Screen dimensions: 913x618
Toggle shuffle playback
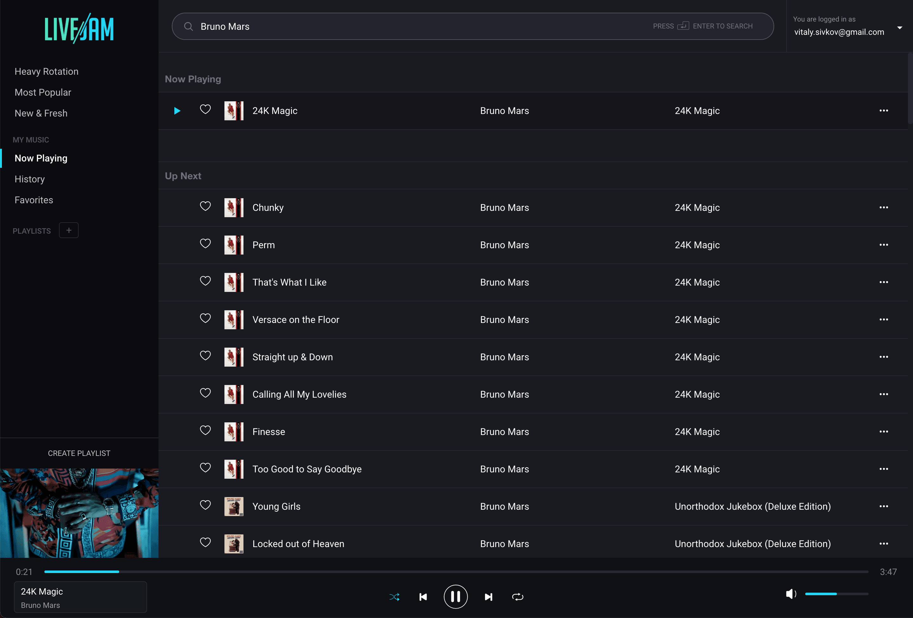[x=394, y=597]
